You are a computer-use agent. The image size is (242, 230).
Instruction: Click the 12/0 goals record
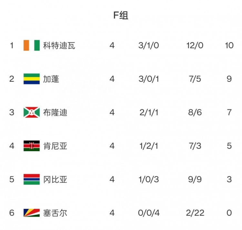[195, 45]
